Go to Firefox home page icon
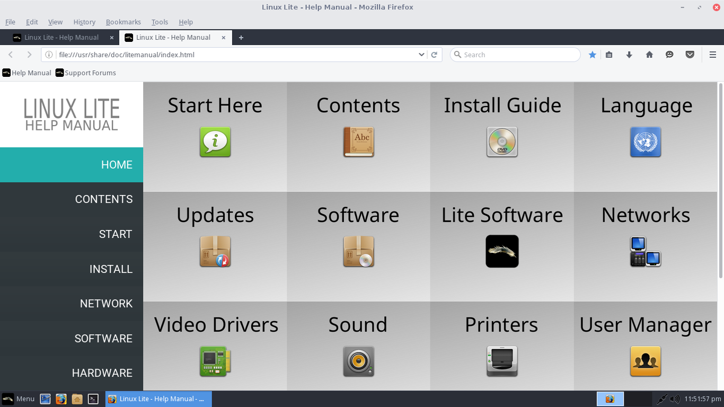724x407 pixels. coord(649,55)
